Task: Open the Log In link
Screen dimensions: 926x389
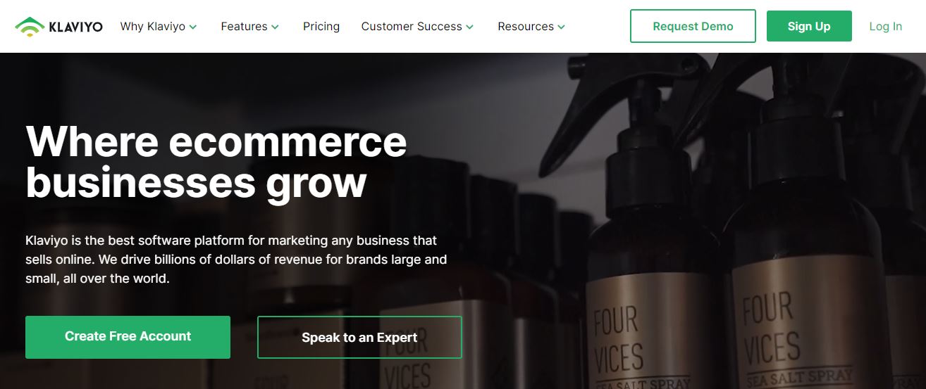Action: click(x=885, y=27)
